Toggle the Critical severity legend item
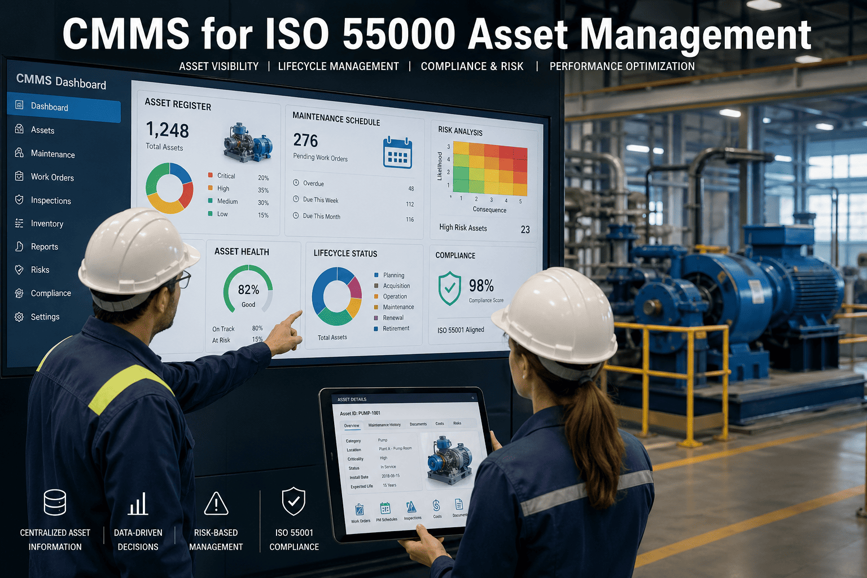 click(226, 177)
